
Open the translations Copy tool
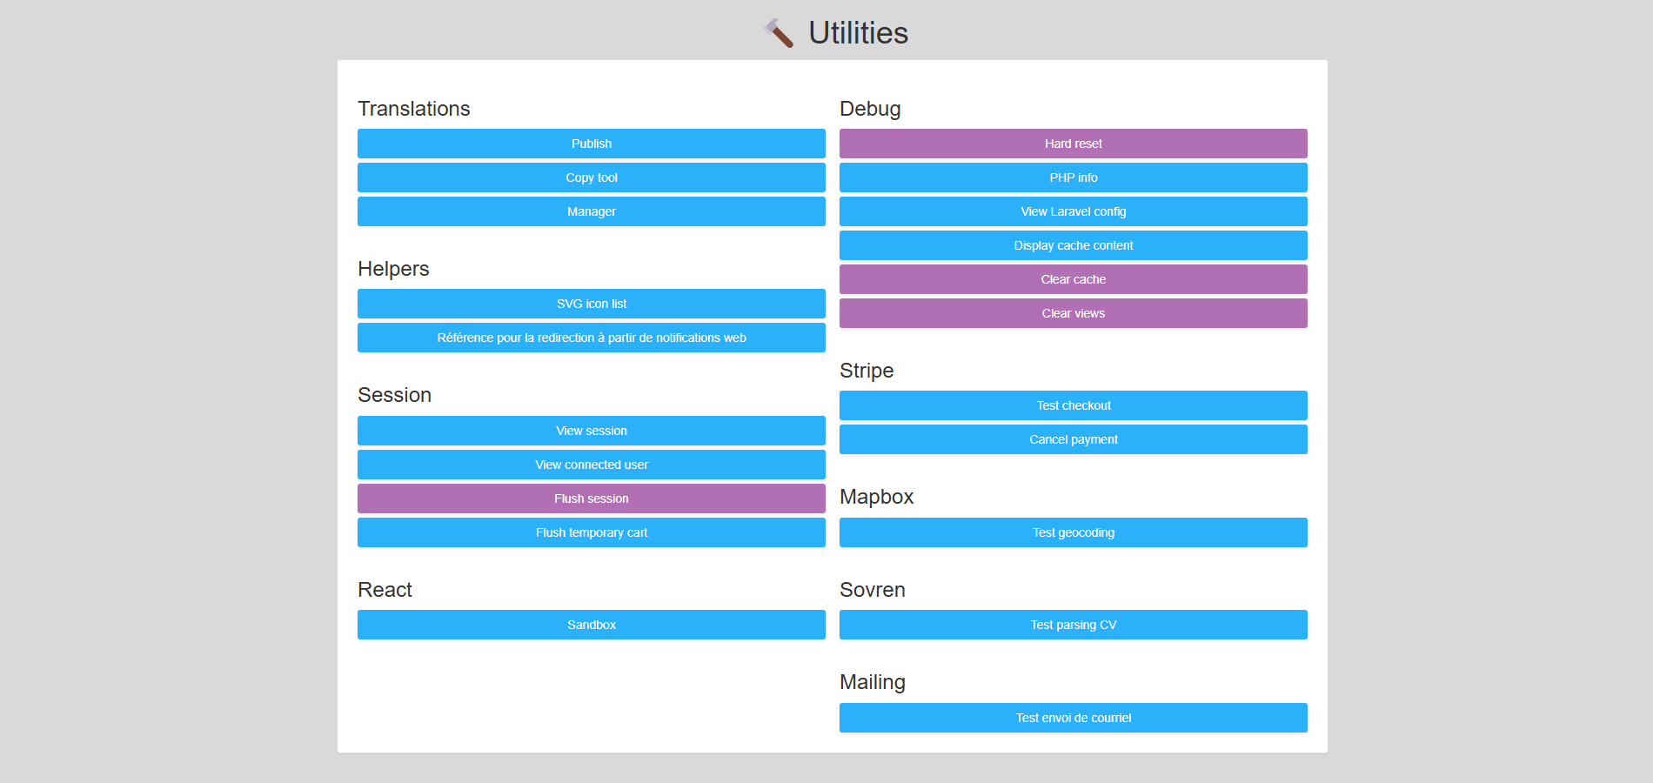click(x=591, y=177)
